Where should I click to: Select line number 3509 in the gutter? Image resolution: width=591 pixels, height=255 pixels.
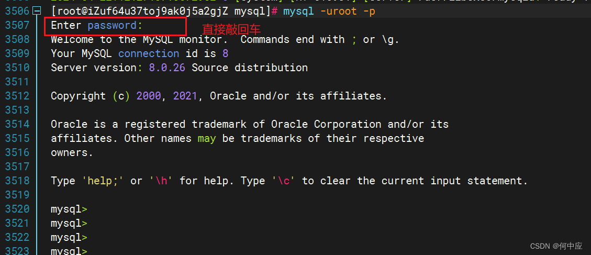[17, 54]
